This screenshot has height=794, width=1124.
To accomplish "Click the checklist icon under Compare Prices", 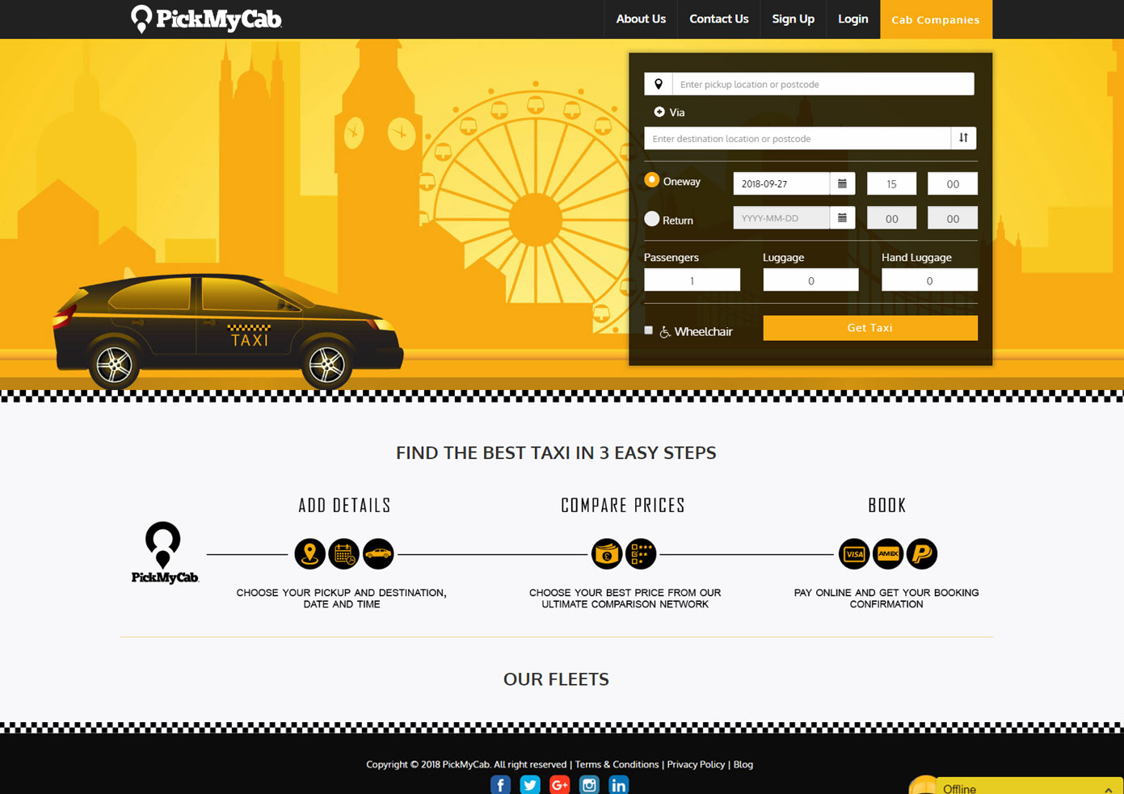I will pos(641,554).
